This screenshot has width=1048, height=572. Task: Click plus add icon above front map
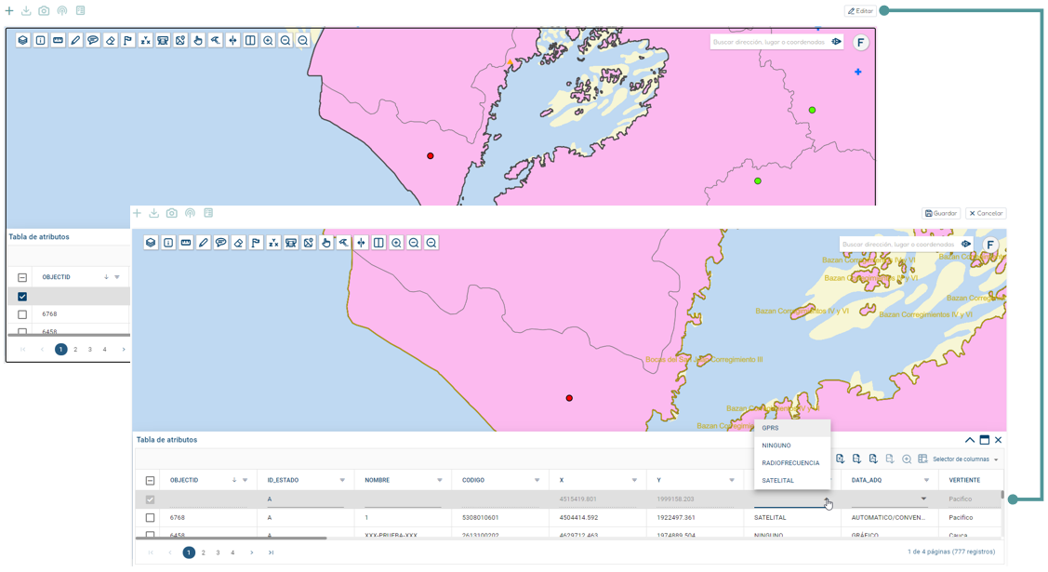137,213
